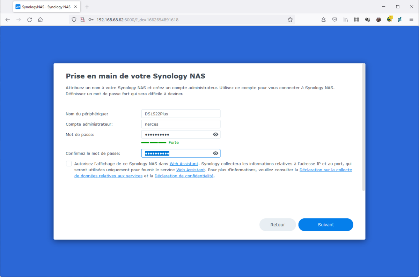Click the 'Confirmez le mot de passe:' label
Image resolution: width=419 pixels, height=277 pixels.
pos(93,154)
